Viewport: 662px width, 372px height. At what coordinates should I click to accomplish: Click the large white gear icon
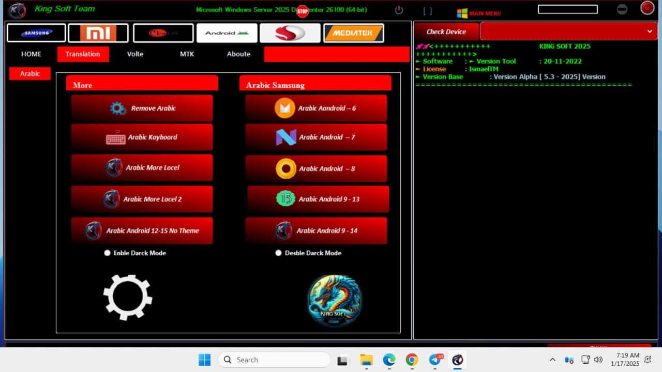[128, 297]
